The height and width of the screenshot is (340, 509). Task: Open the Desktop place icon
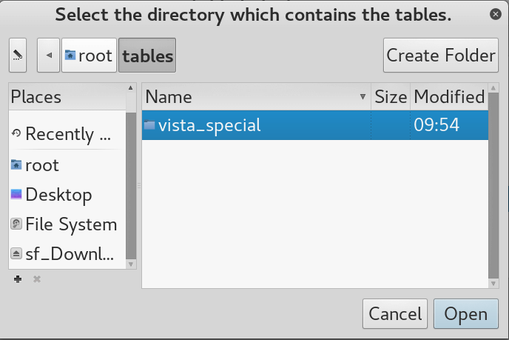pyautogui.click(x=16, y=195)
